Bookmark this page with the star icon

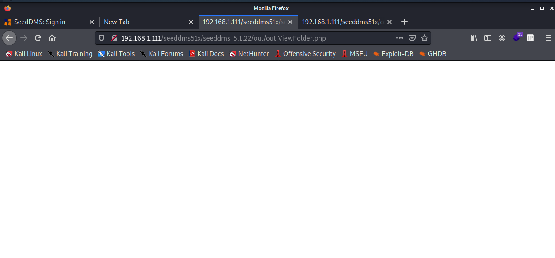pyautogui.click(x=424, y=38)
